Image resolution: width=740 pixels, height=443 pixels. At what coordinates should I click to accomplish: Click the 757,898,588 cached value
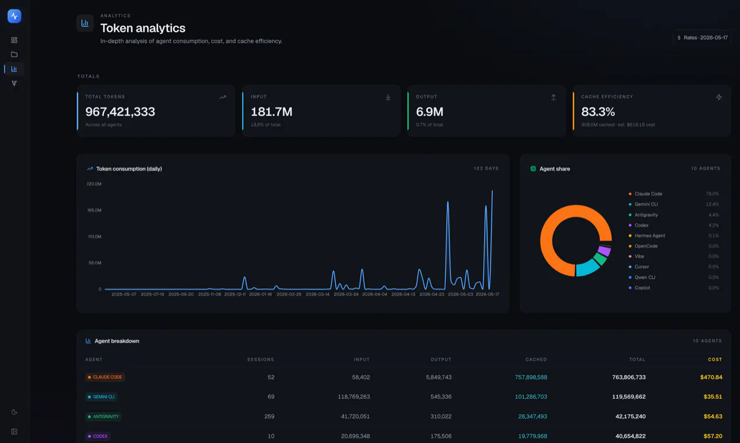531,377
